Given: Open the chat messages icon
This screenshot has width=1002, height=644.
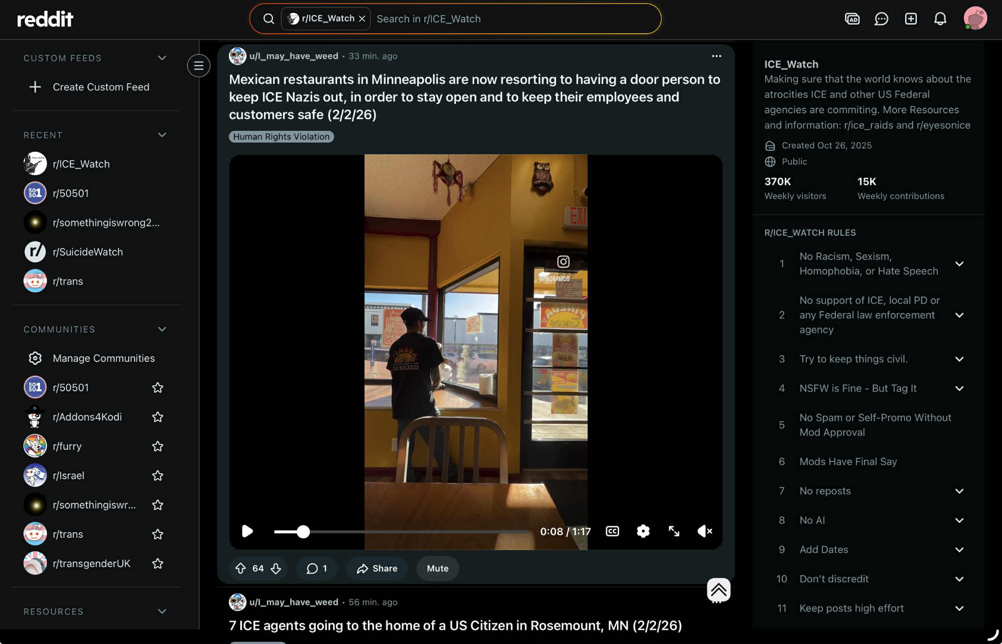Looking at the screenshot, I should coord(881,19).
